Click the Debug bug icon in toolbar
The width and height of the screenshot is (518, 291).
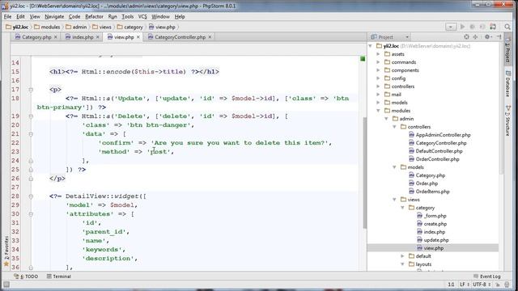pos(473,27)
